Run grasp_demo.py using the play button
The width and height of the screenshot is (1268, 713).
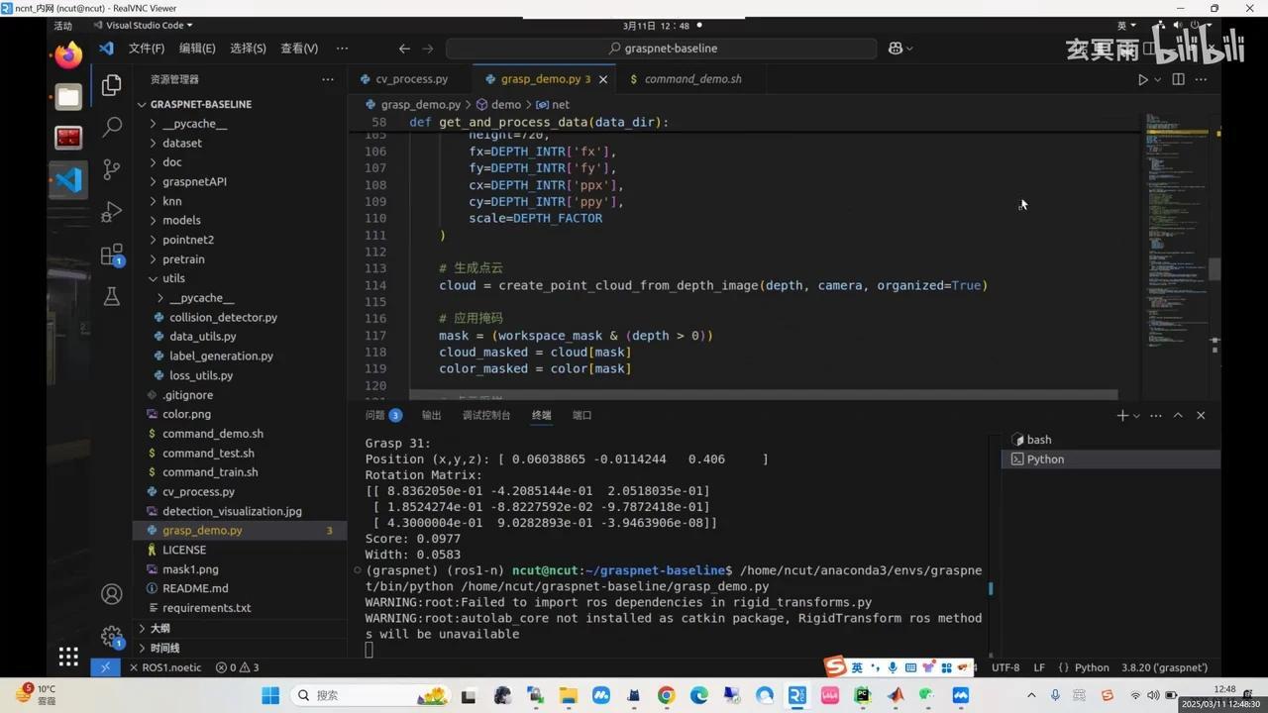pyautogui.click(x=1142, y=78)
